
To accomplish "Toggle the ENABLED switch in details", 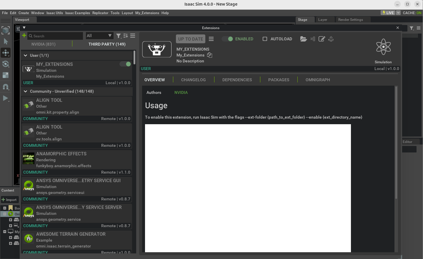I will pos(227,39).
